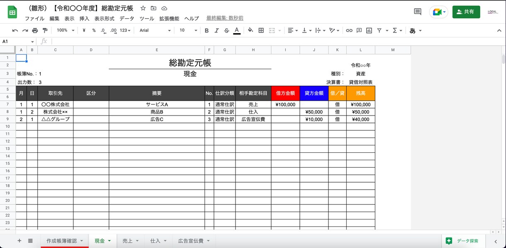Increase decimal places

coord(113,30)
